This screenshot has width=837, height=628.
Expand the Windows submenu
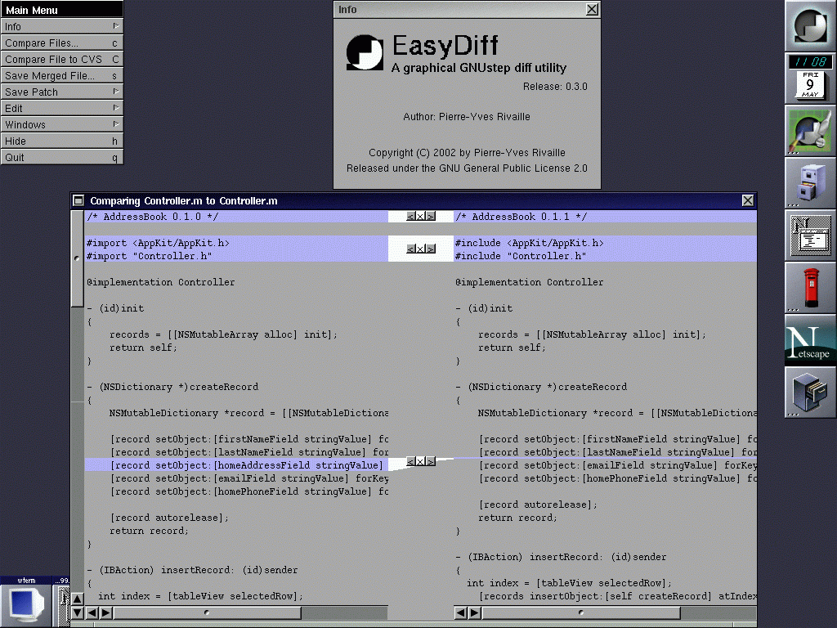61,124
